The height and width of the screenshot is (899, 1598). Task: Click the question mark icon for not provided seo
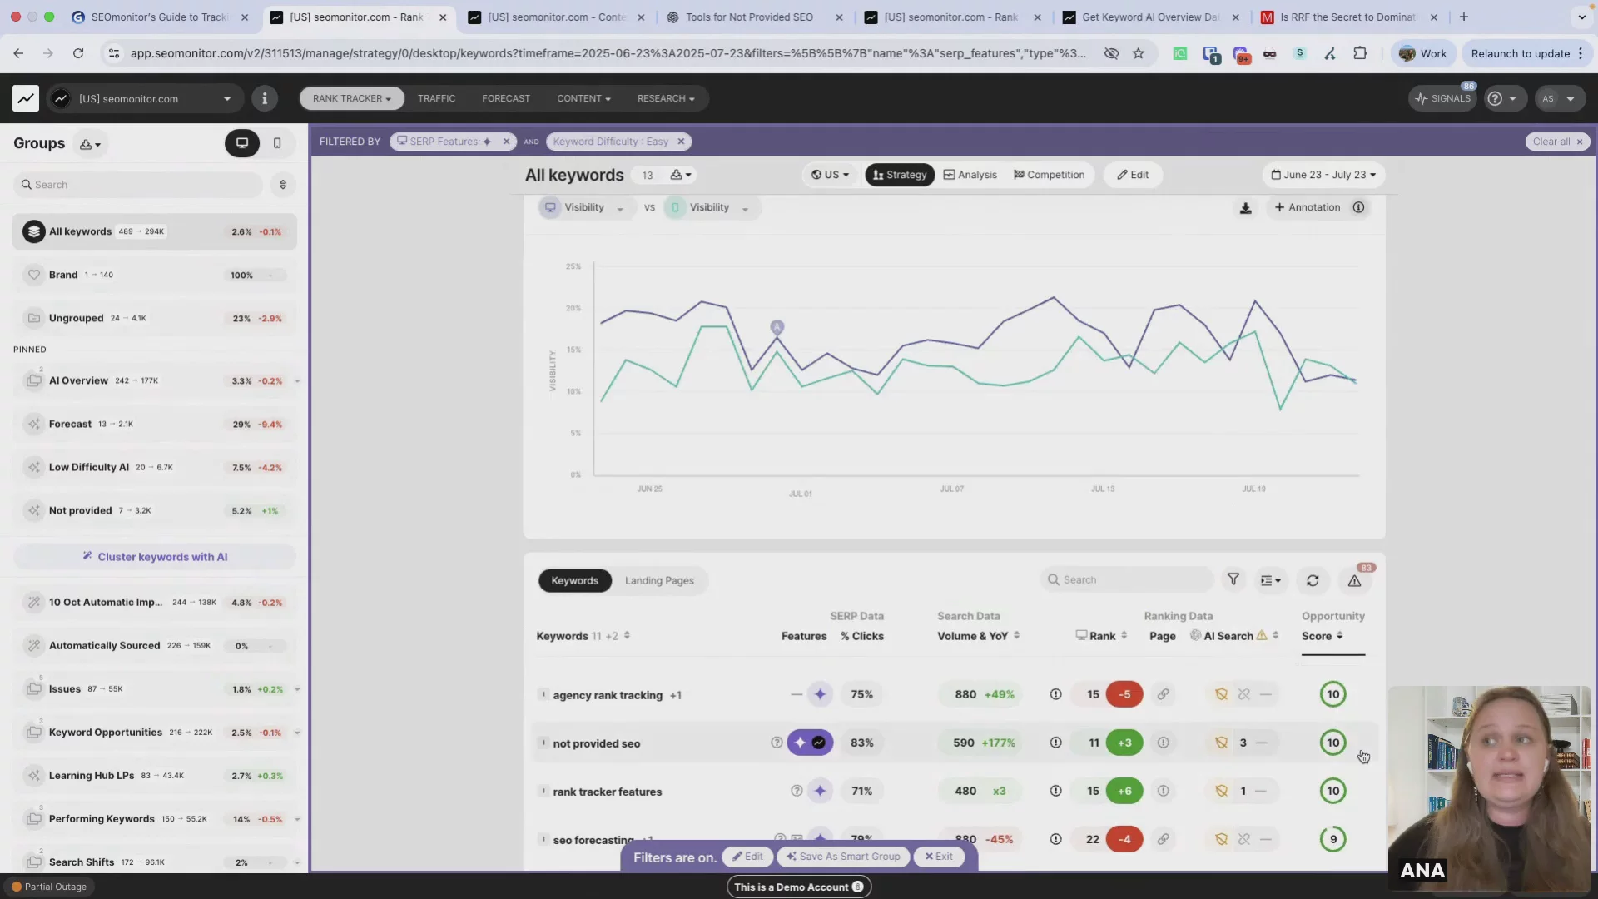777,743
